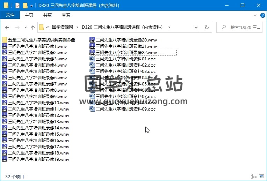267x181 pixels.
Task: Open the 文件 ribbon tab
Action: coord(10,15)
